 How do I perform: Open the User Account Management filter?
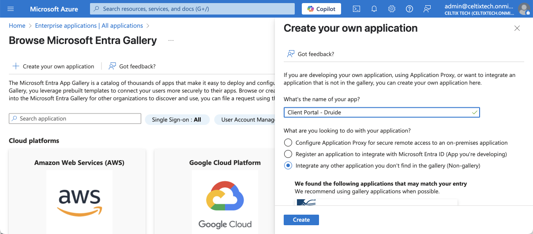tap(247, 120)
